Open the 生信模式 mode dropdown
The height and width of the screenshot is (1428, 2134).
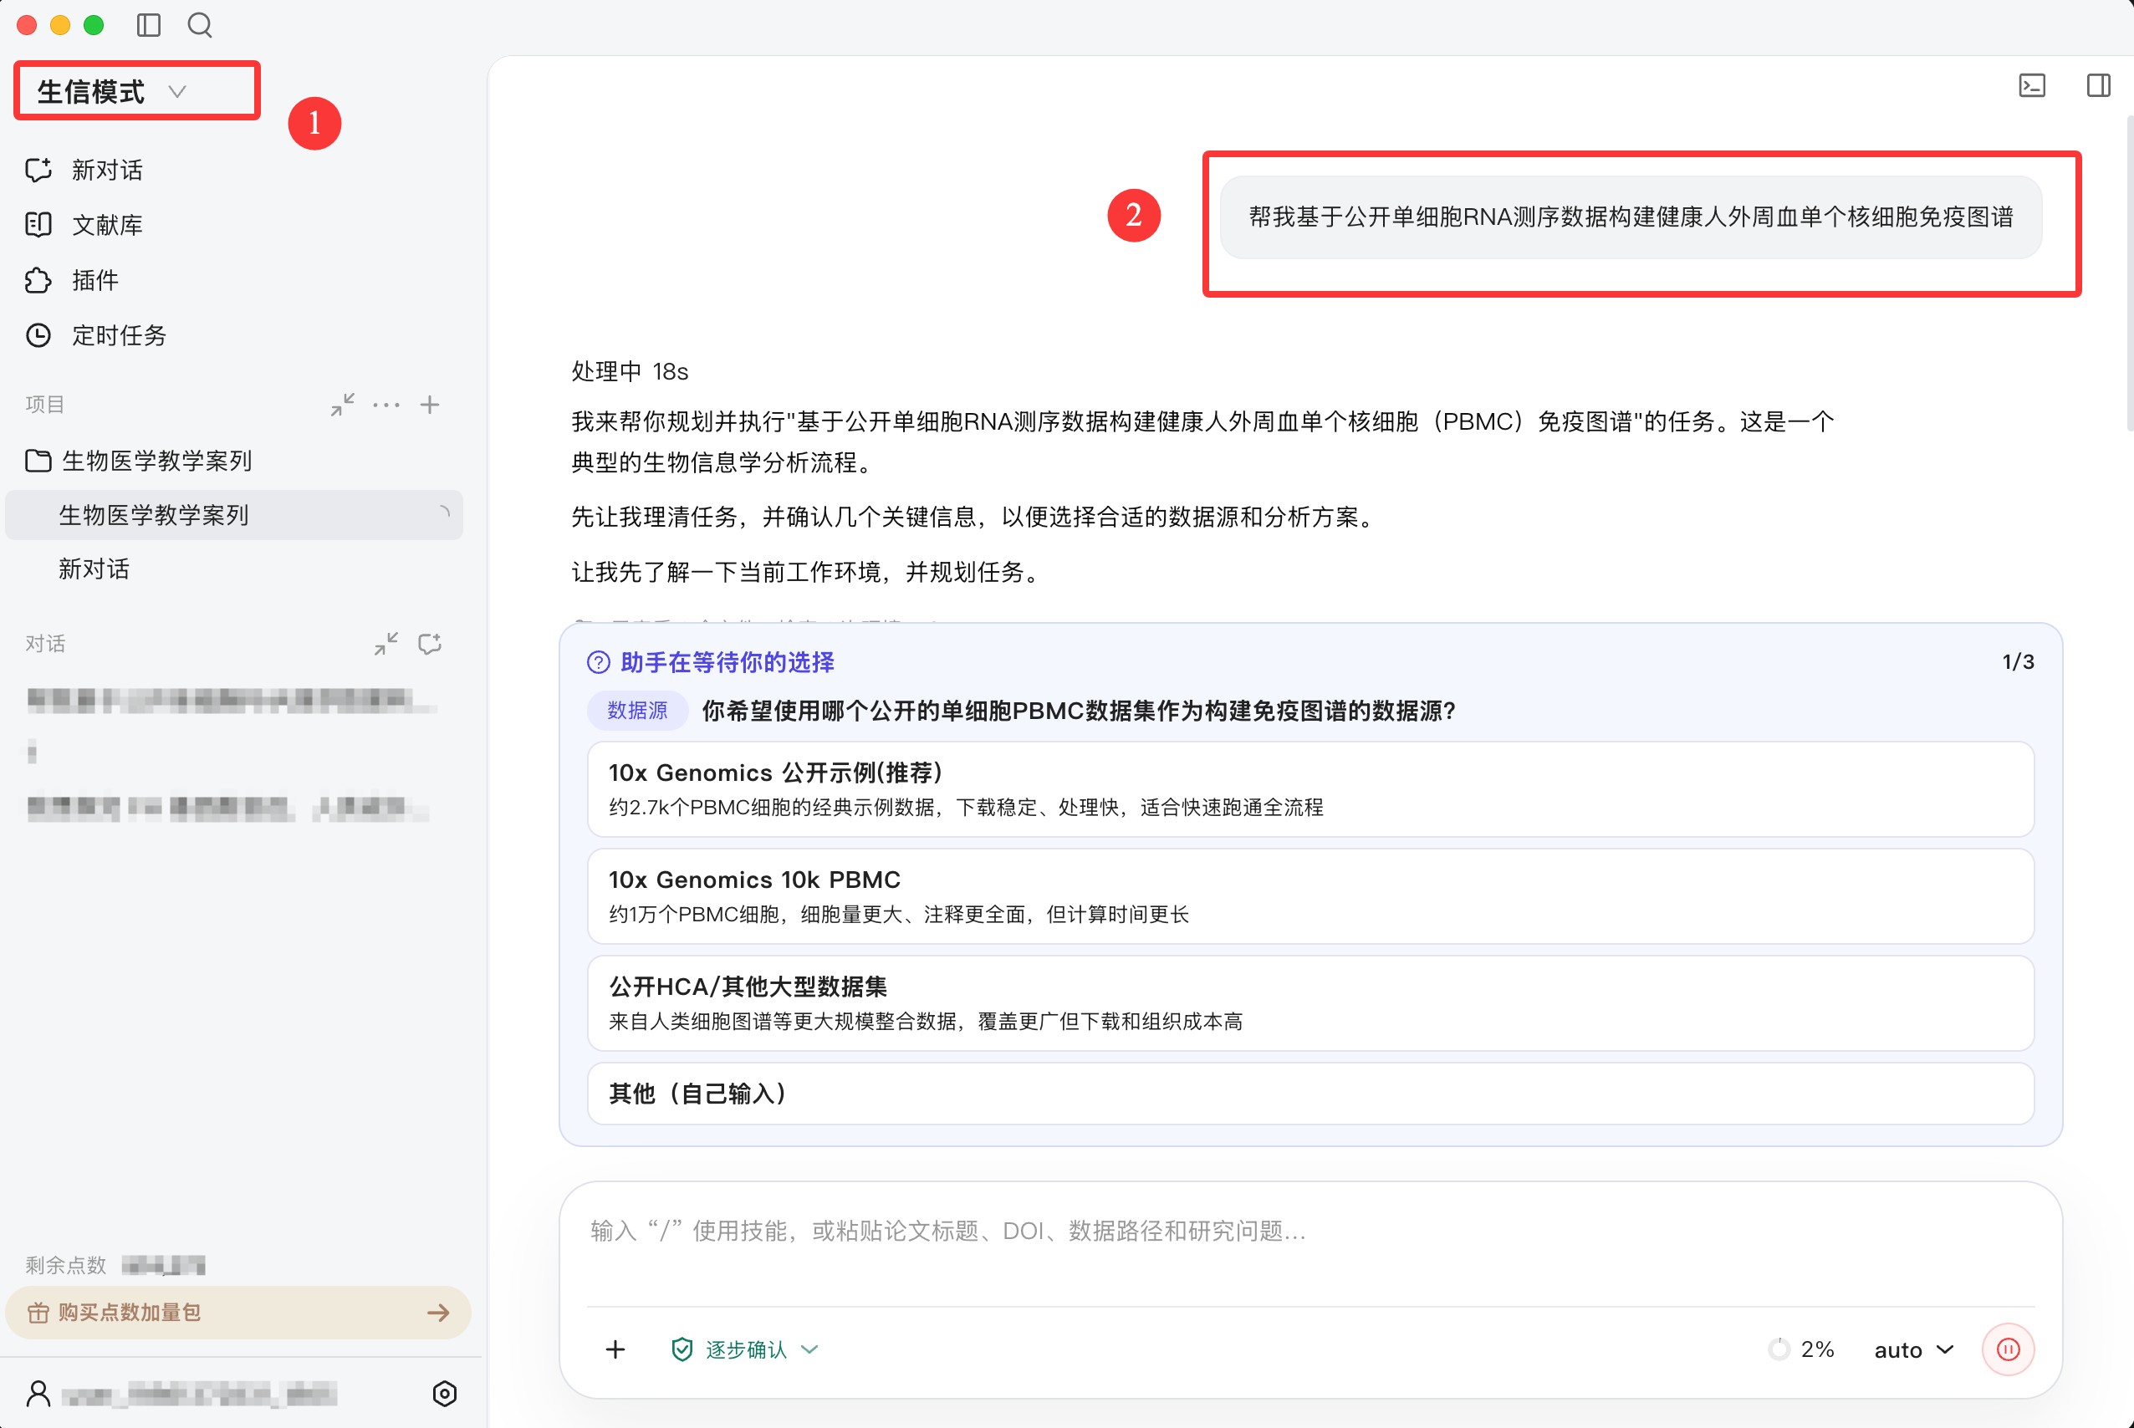[x=136, y=91]
